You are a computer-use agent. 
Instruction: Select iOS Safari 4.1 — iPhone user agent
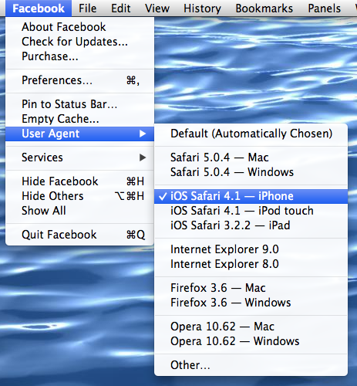251,196
